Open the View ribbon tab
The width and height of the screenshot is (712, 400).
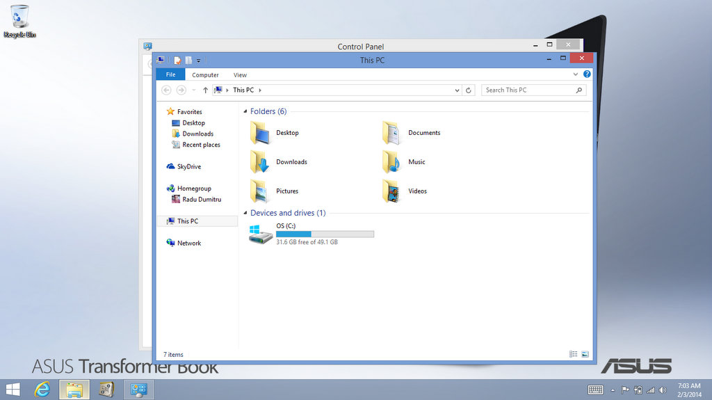point(240,75)
